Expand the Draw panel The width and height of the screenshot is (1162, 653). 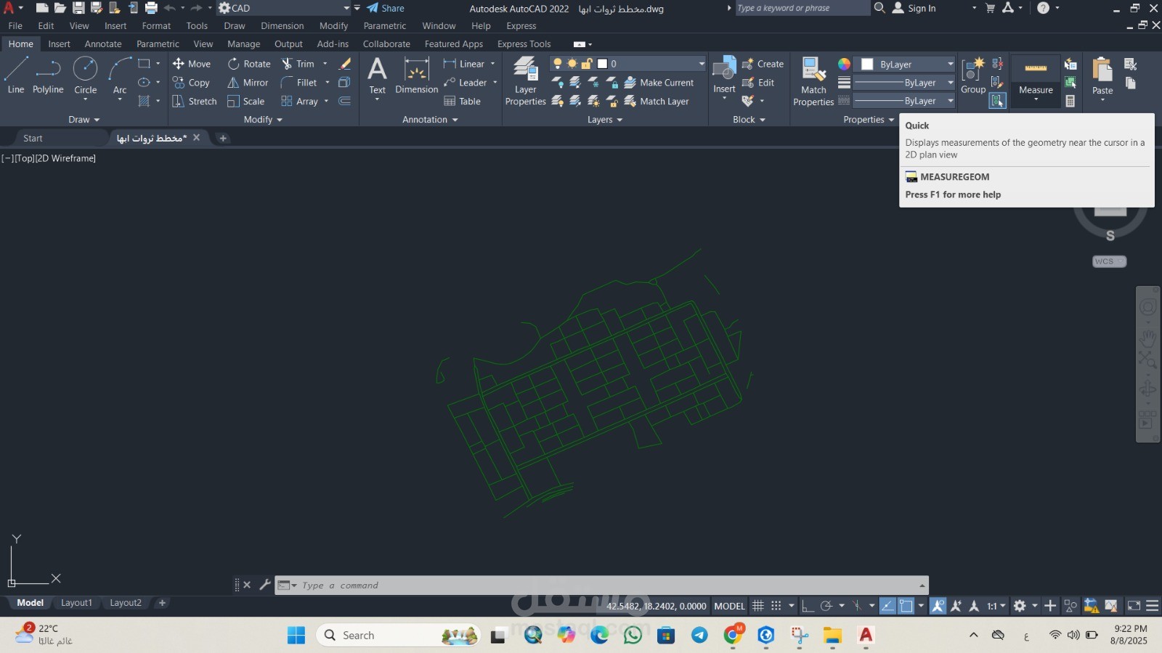tap(84, 120)
